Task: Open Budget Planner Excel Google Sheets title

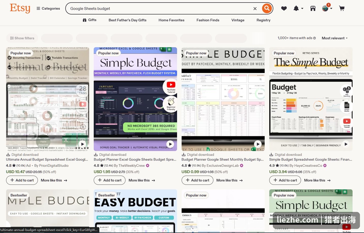Action: (x=135, y=159)
